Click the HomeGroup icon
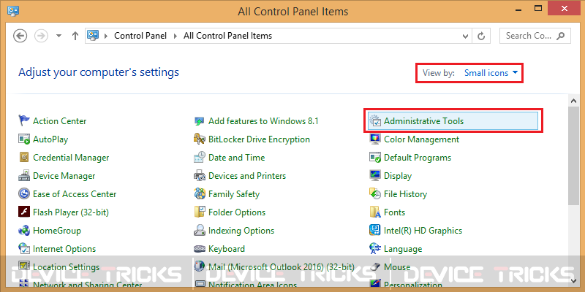The width and height of the screenshot is (585, 292). 24,230
